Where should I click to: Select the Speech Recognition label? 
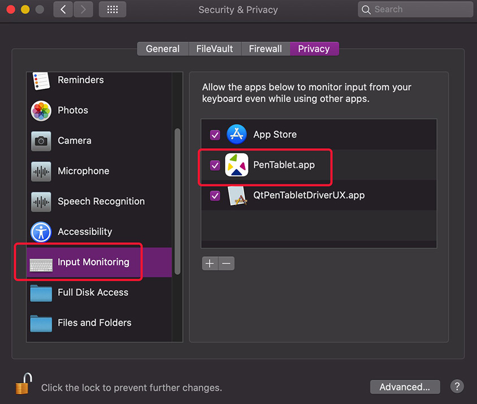(x=101, y=201)
